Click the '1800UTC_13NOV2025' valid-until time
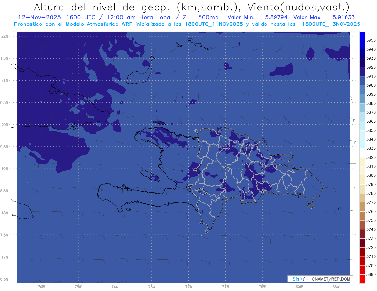 click(331, 24)
